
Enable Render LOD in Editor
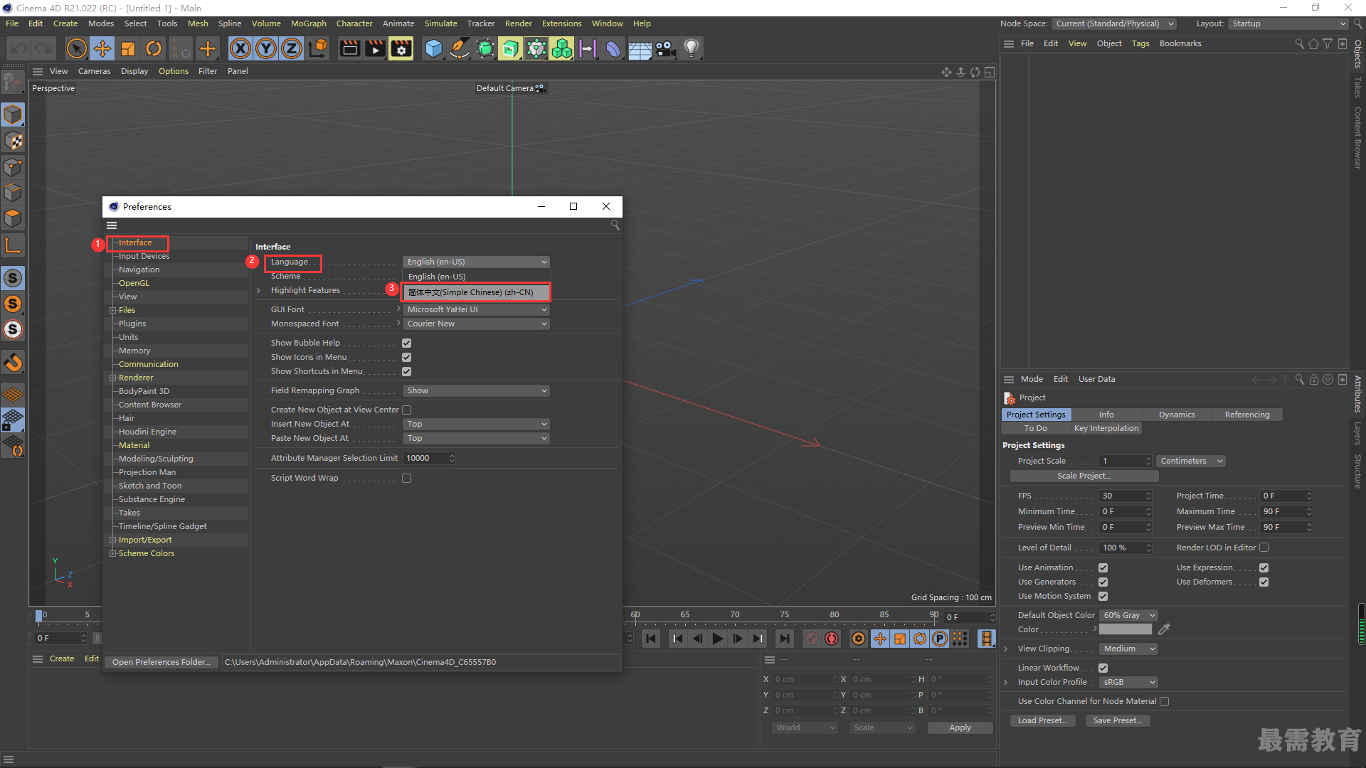coord(1264,548)
